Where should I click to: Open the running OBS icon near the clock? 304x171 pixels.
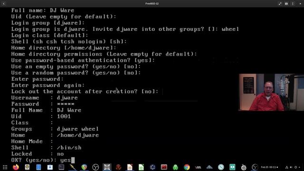(255, 167)
